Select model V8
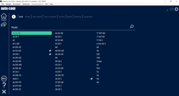 point(98,82)
